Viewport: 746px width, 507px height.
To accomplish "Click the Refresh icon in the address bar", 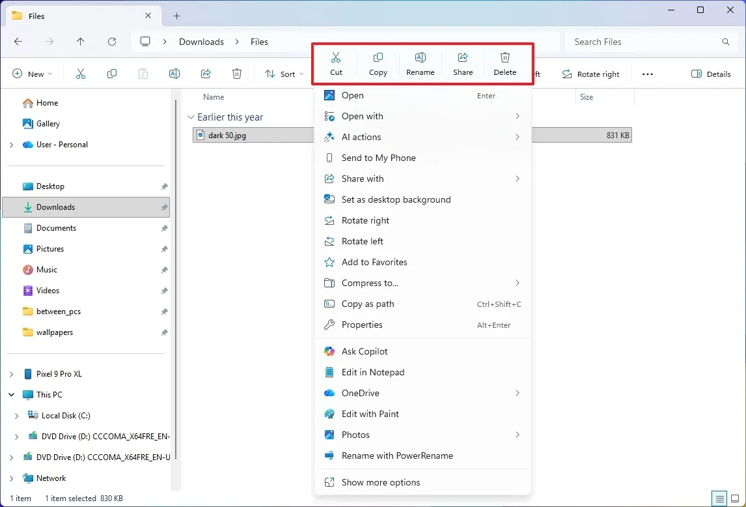I will point(111,41).
